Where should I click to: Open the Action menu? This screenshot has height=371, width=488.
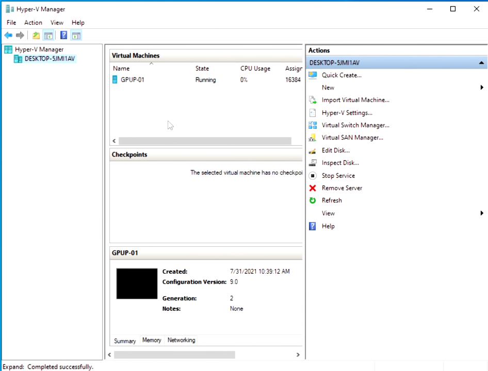coord(34,23)
